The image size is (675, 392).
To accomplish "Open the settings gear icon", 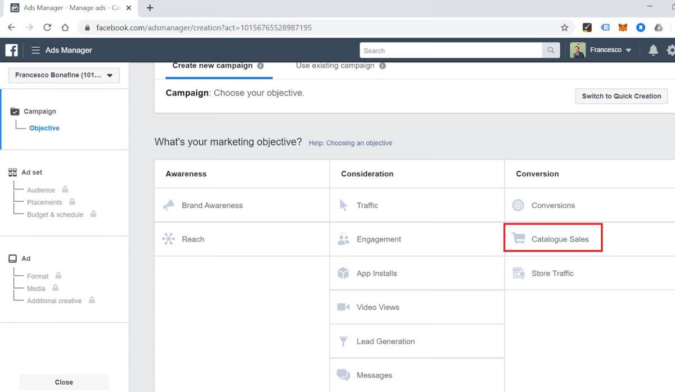I will coord(670,50).
